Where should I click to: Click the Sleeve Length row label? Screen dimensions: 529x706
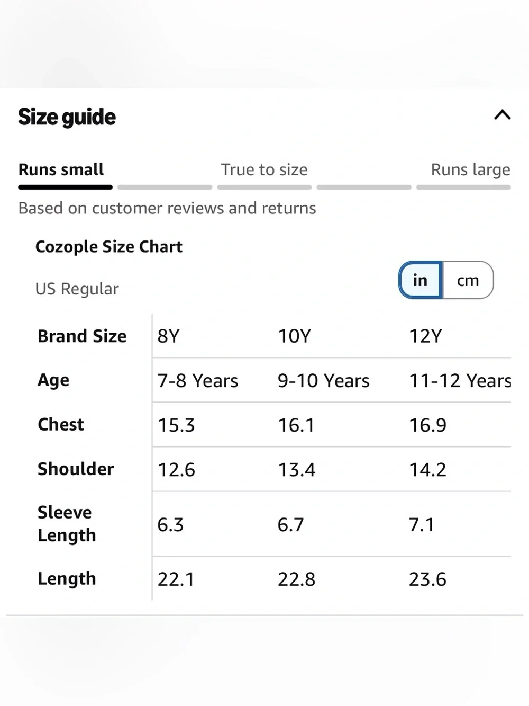coord(67,523)
